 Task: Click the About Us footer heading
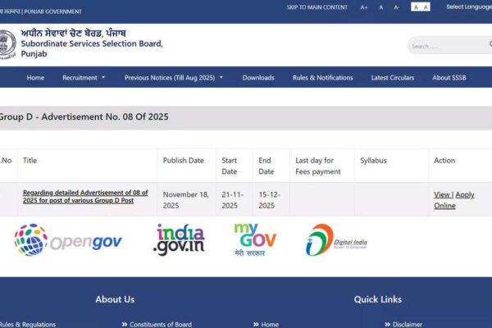click(115, 299)
